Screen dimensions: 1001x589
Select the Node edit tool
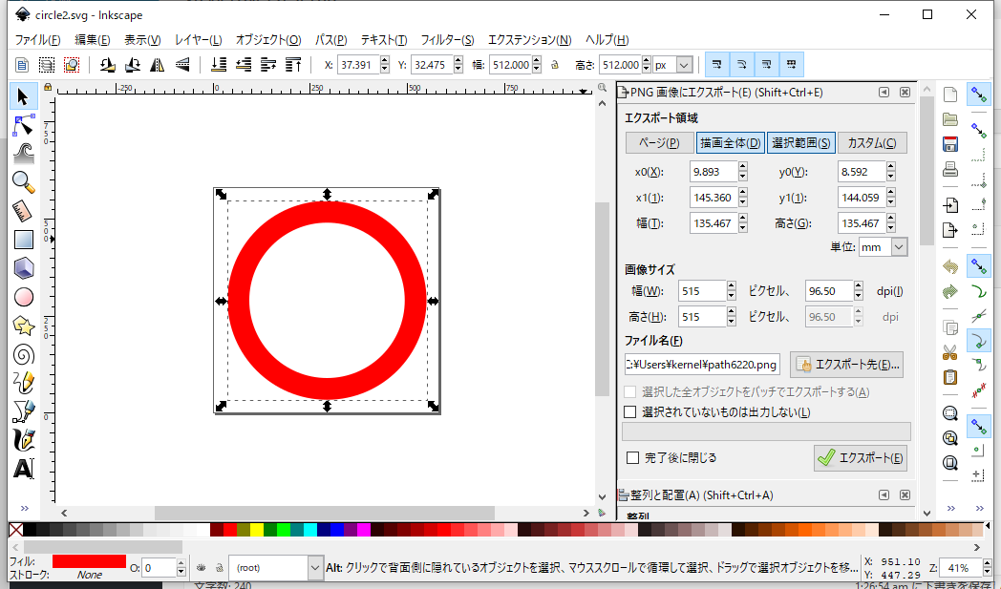click(x=24, y=125)
